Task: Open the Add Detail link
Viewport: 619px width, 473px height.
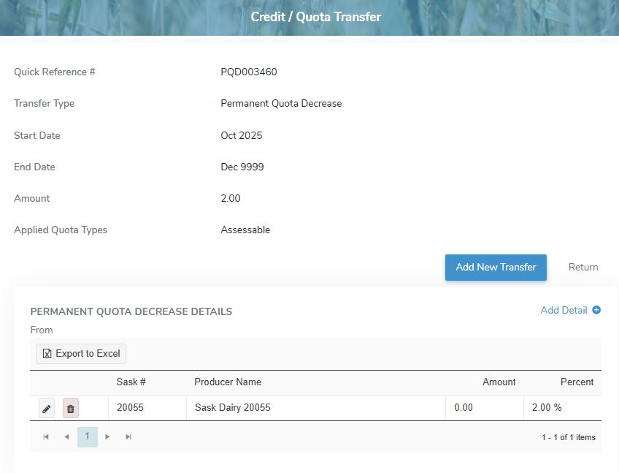Action: click(564, 310)
